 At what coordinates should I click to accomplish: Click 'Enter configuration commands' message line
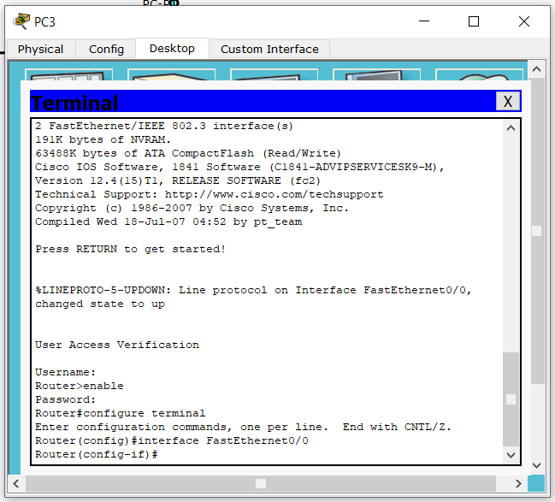243,427
